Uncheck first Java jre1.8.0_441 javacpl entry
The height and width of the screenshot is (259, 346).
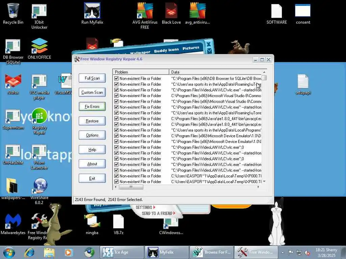click(116, 118)
